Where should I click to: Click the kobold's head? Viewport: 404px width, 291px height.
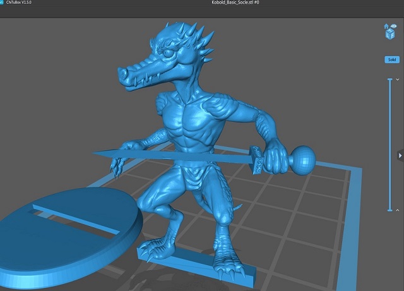pos(165,57)
